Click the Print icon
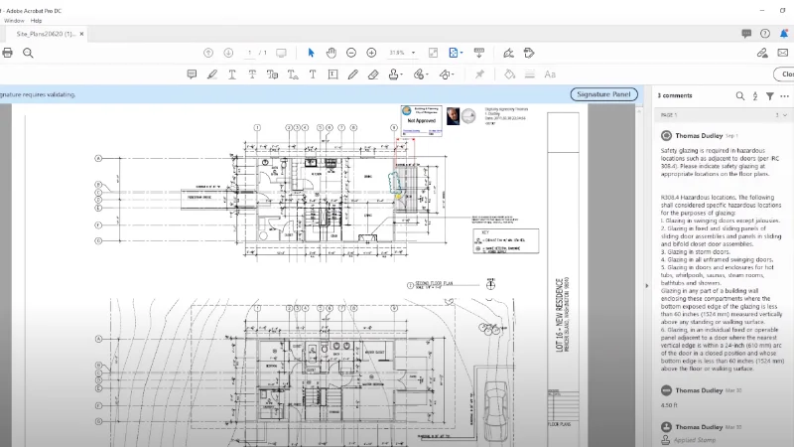Screen dimensions: 794x447 [7, 53]
